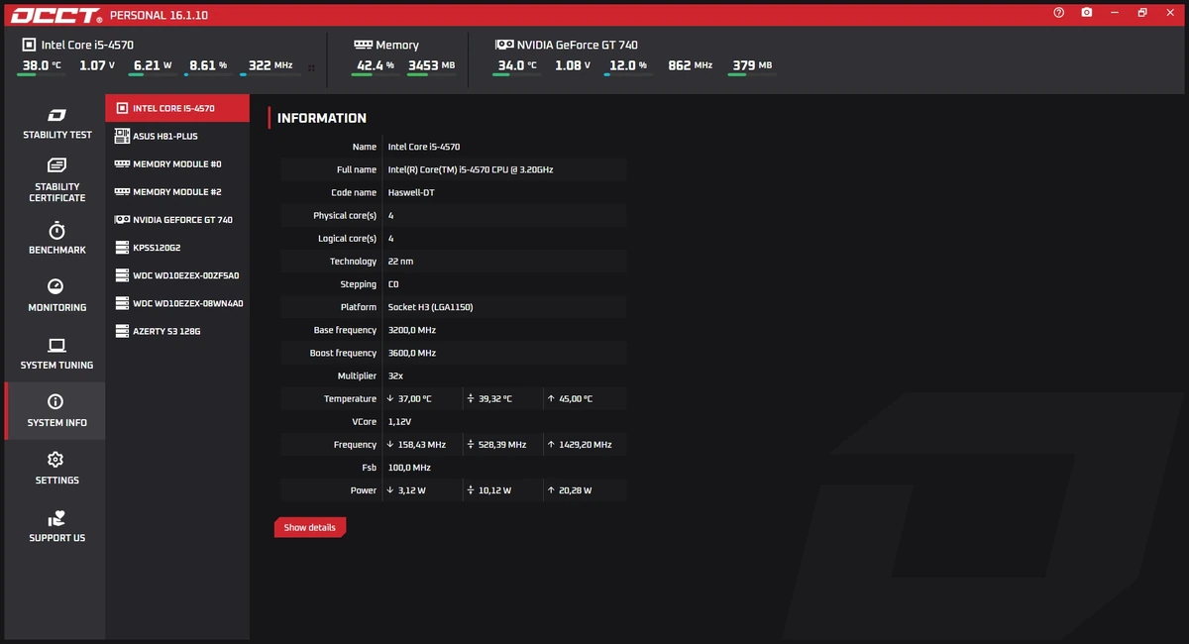1189x644 pixels.
Task: Select the KPSS120G2 drive
Action: pos(177,247)
